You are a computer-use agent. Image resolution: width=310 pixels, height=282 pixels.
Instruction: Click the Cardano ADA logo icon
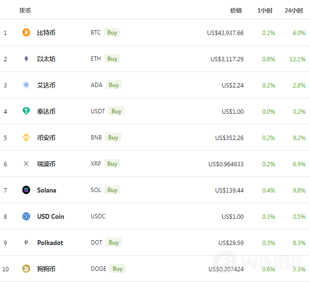tap(26, 85)
